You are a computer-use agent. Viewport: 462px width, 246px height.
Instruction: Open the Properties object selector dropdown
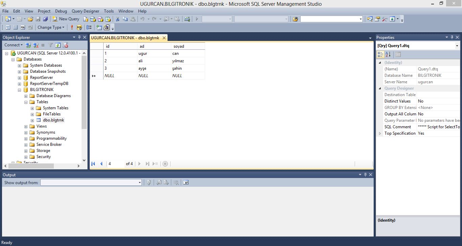457,46
